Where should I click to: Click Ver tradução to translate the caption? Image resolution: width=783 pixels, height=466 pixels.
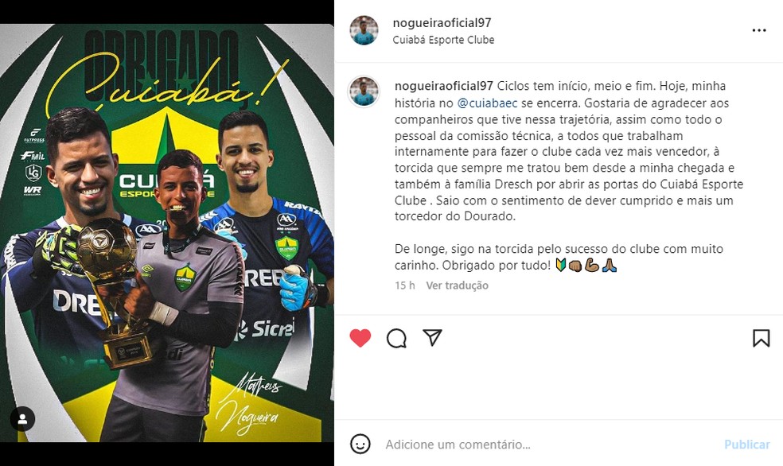pos(457,285)
